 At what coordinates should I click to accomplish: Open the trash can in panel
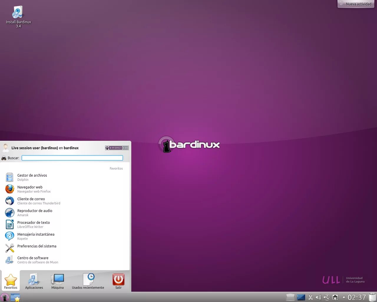pos(372,297)
